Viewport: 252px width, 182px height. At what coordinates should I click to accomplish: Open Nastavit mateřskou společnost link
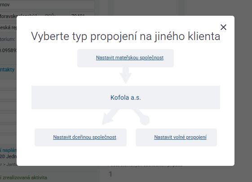pos(130,58)
